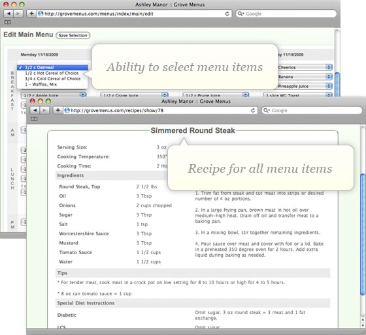
Task: Click the 2 1/2 lbs quantity
Action: (x=146, y=186)
